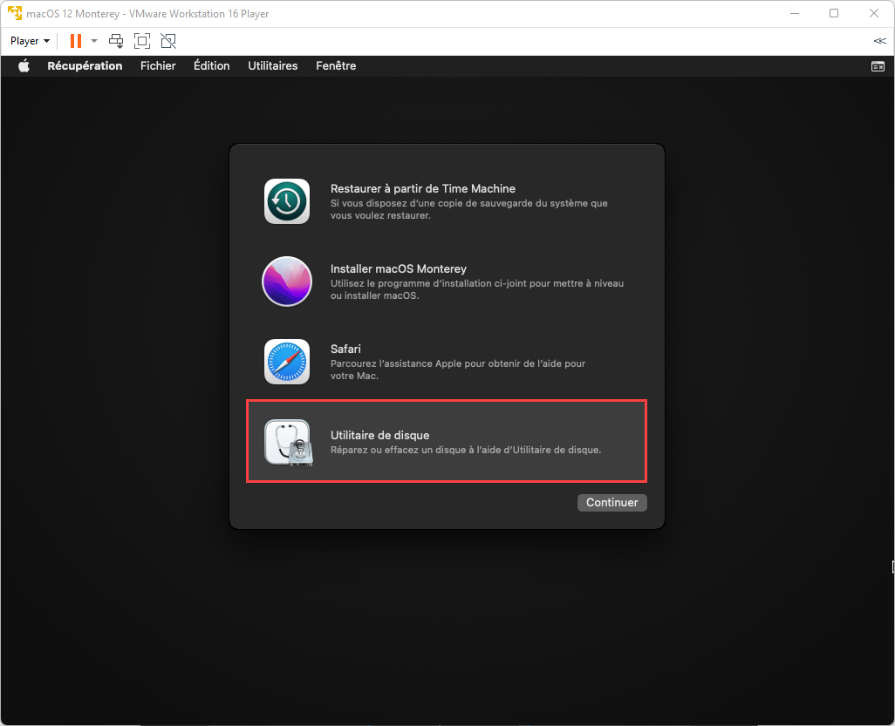The height and width of the screenshot is (726, 895).
Task: Click the Time Machine restore icon
Action: click(287, 201)
